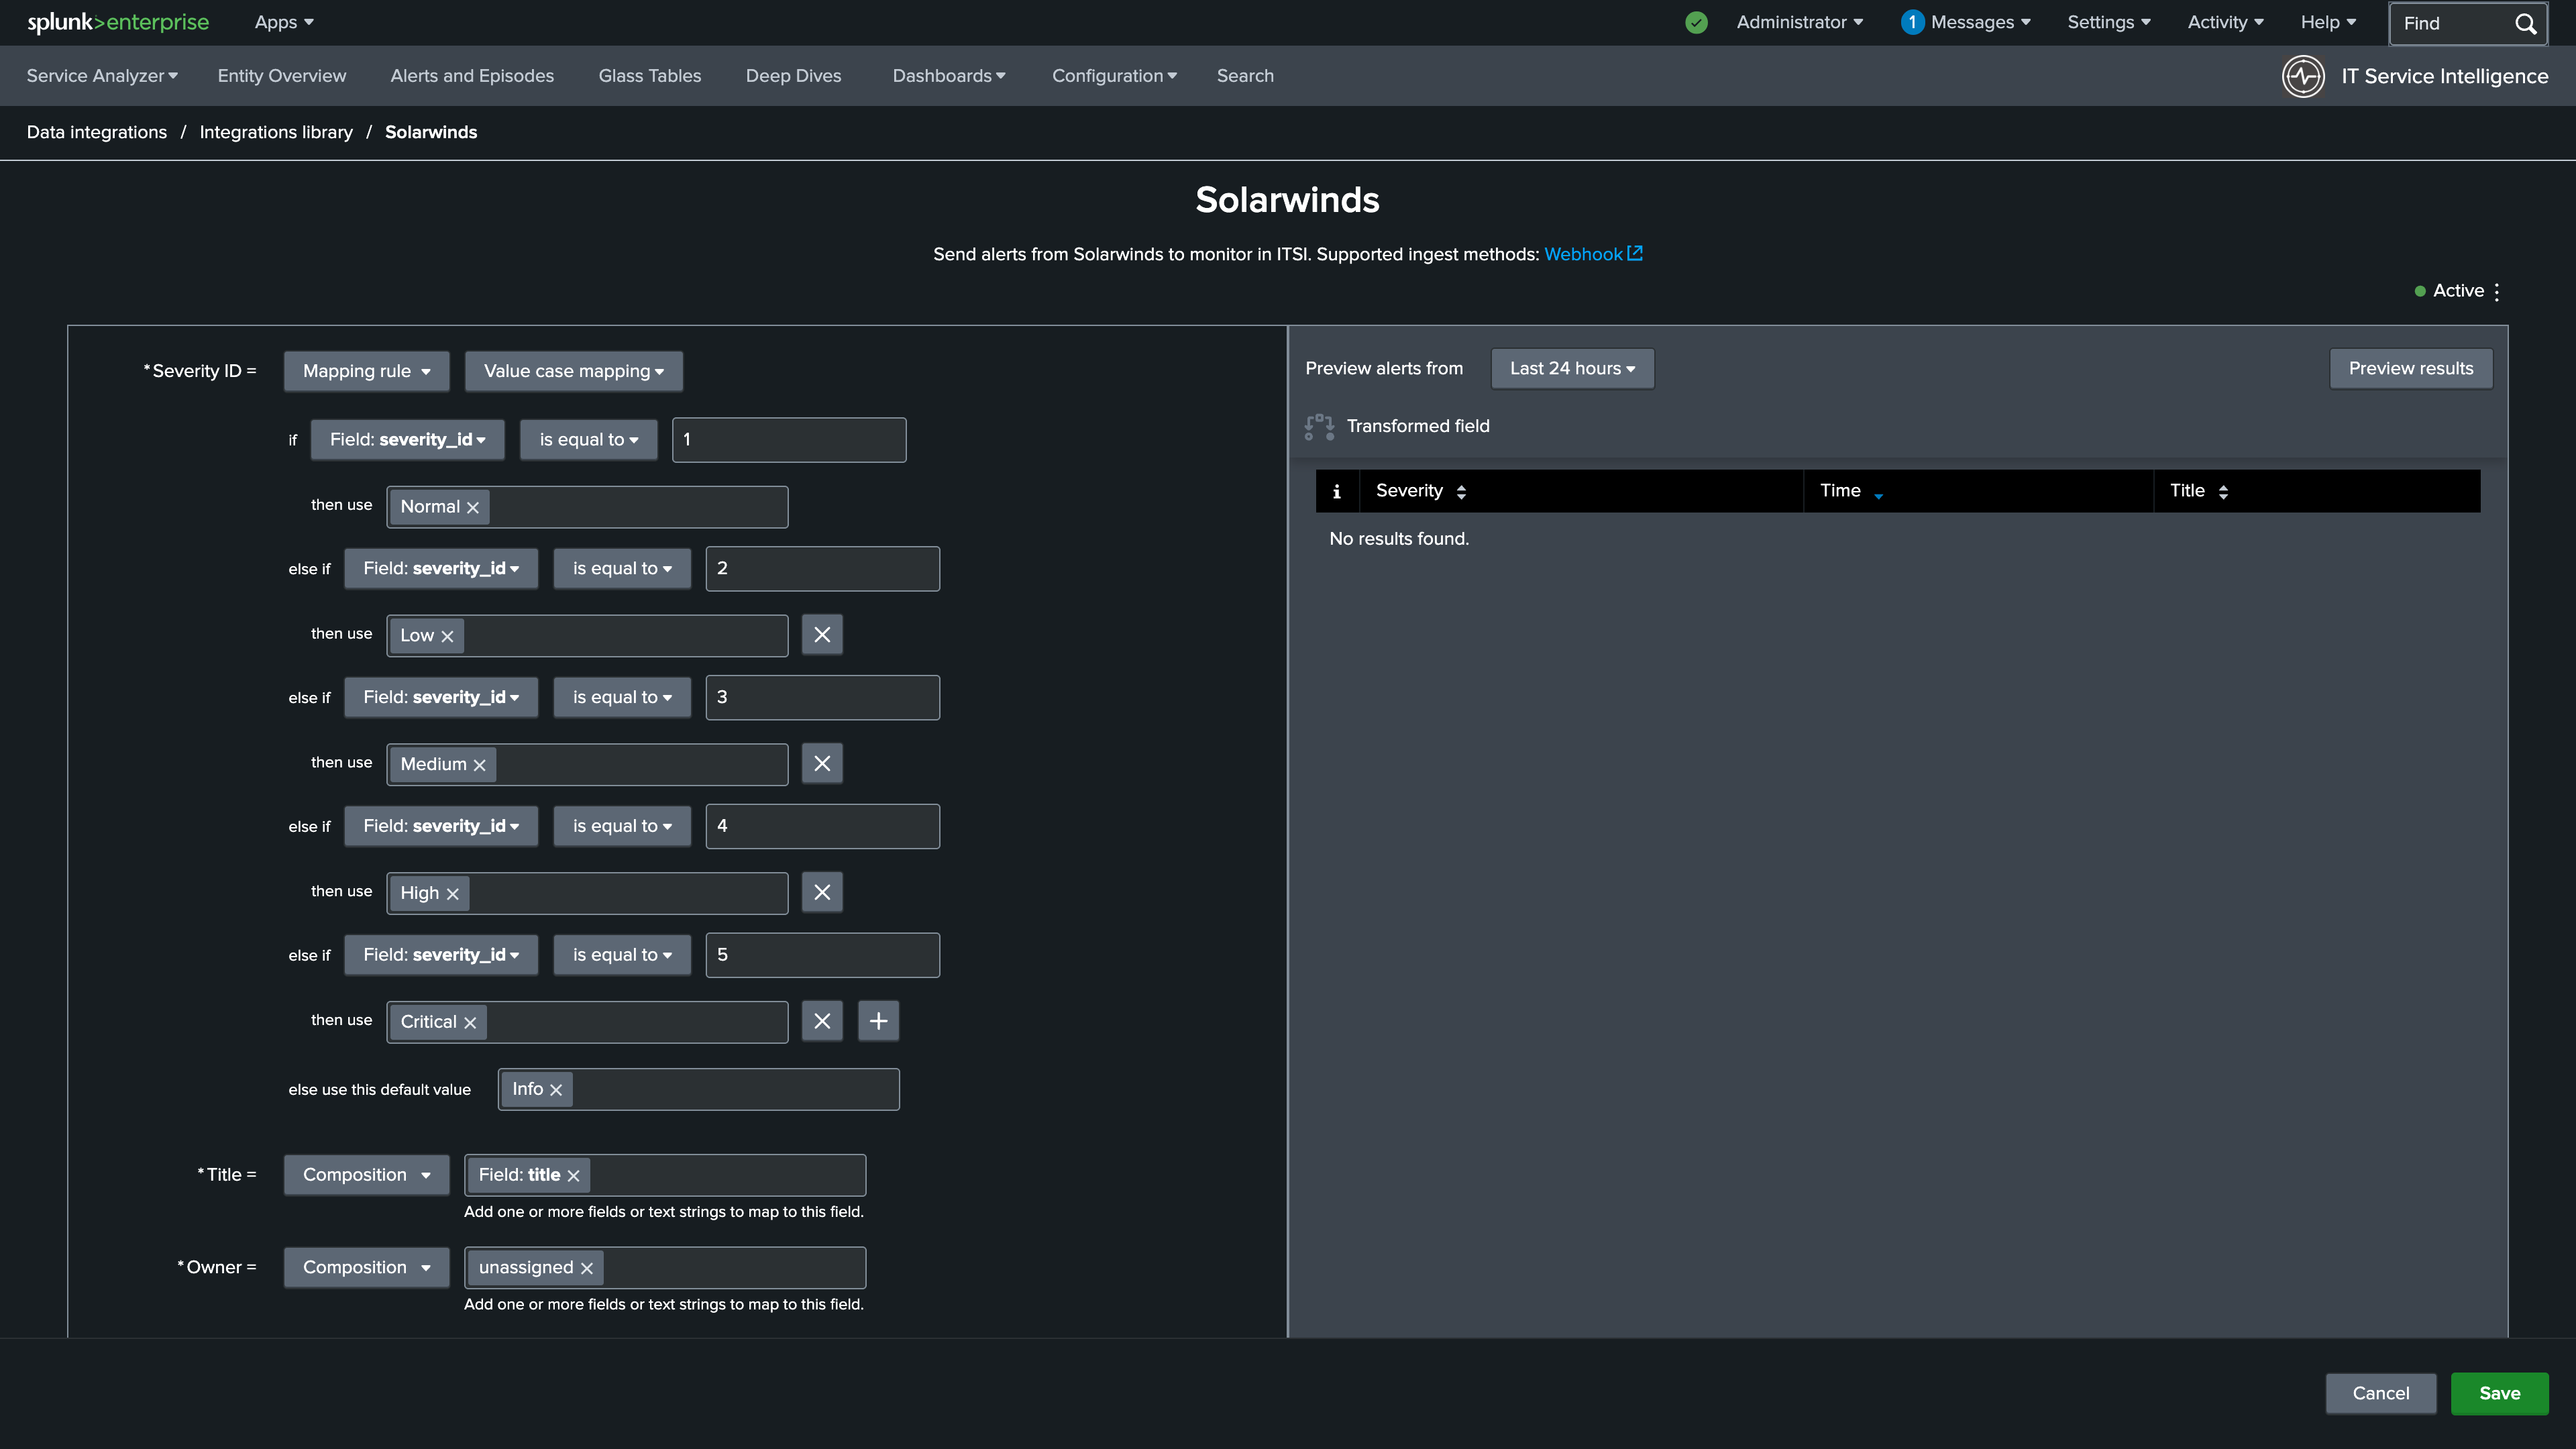
Task: Click the value field containing 4
Action: pos(822,827)
